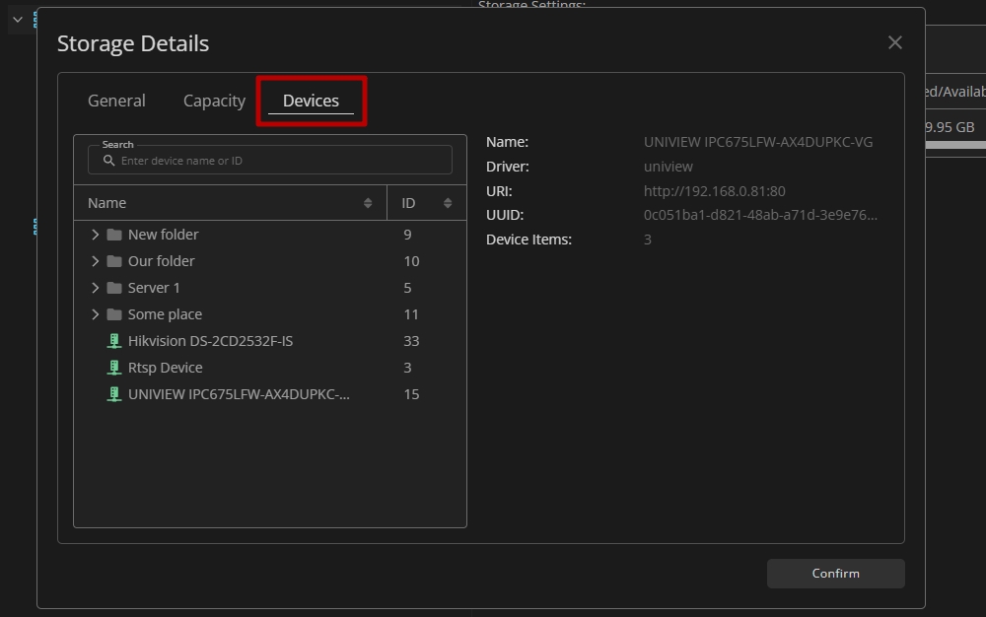This screenshot has width=986, height=617.
Task: Select the Our folder row label
Action: click(x=161, y=261)
